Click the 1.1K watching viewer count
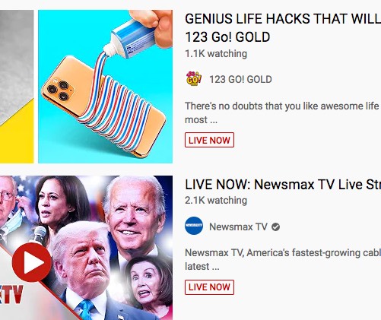This screenshot has height=320, width=381. click(216, 54)
